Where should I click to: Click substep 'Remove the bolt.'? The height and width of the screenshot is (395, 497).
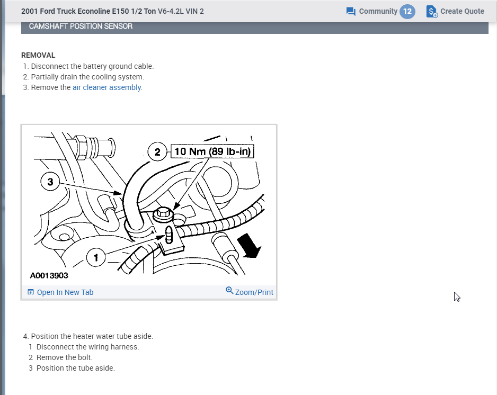coord(64,357)
